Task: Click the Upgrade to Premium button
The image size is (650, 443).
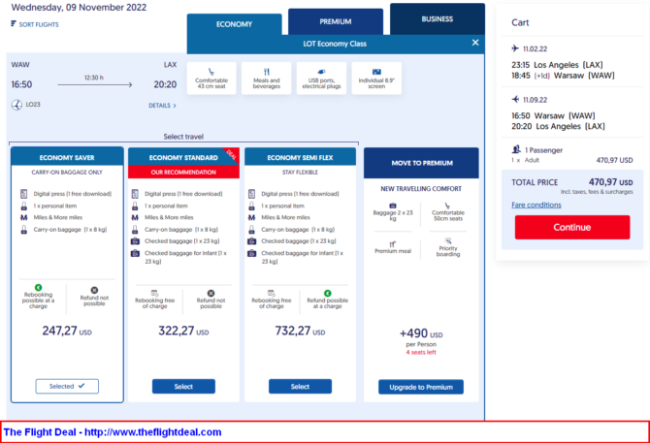Action: [x=421, y=387]
